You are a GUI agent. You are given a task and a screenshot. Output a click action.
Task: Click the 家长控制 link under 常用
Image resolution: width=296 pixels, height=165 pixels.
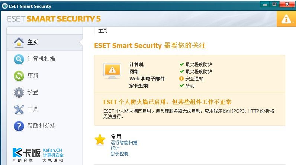[119, 153]
